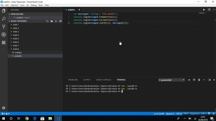The width and height of the screenshot is (216, 121).
Task: Open the Manage gear menu
Action: [x=4, y=108]
